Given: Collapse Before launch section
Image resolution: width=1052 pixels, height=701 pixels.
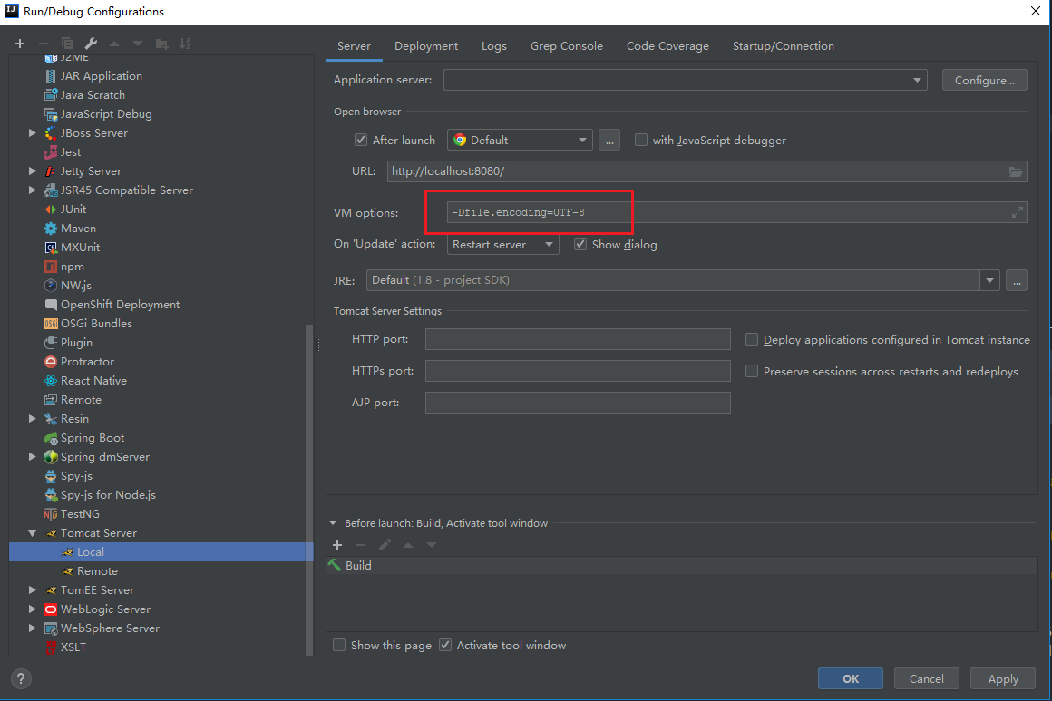Looking at the screenshot, I should [x=333, y=523].
